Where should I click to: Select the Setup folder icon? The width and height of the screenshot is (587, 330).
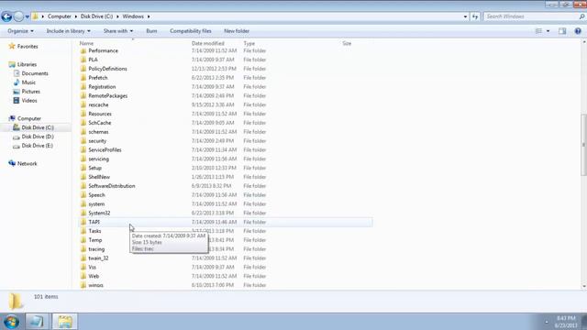[x=83, y=168]
